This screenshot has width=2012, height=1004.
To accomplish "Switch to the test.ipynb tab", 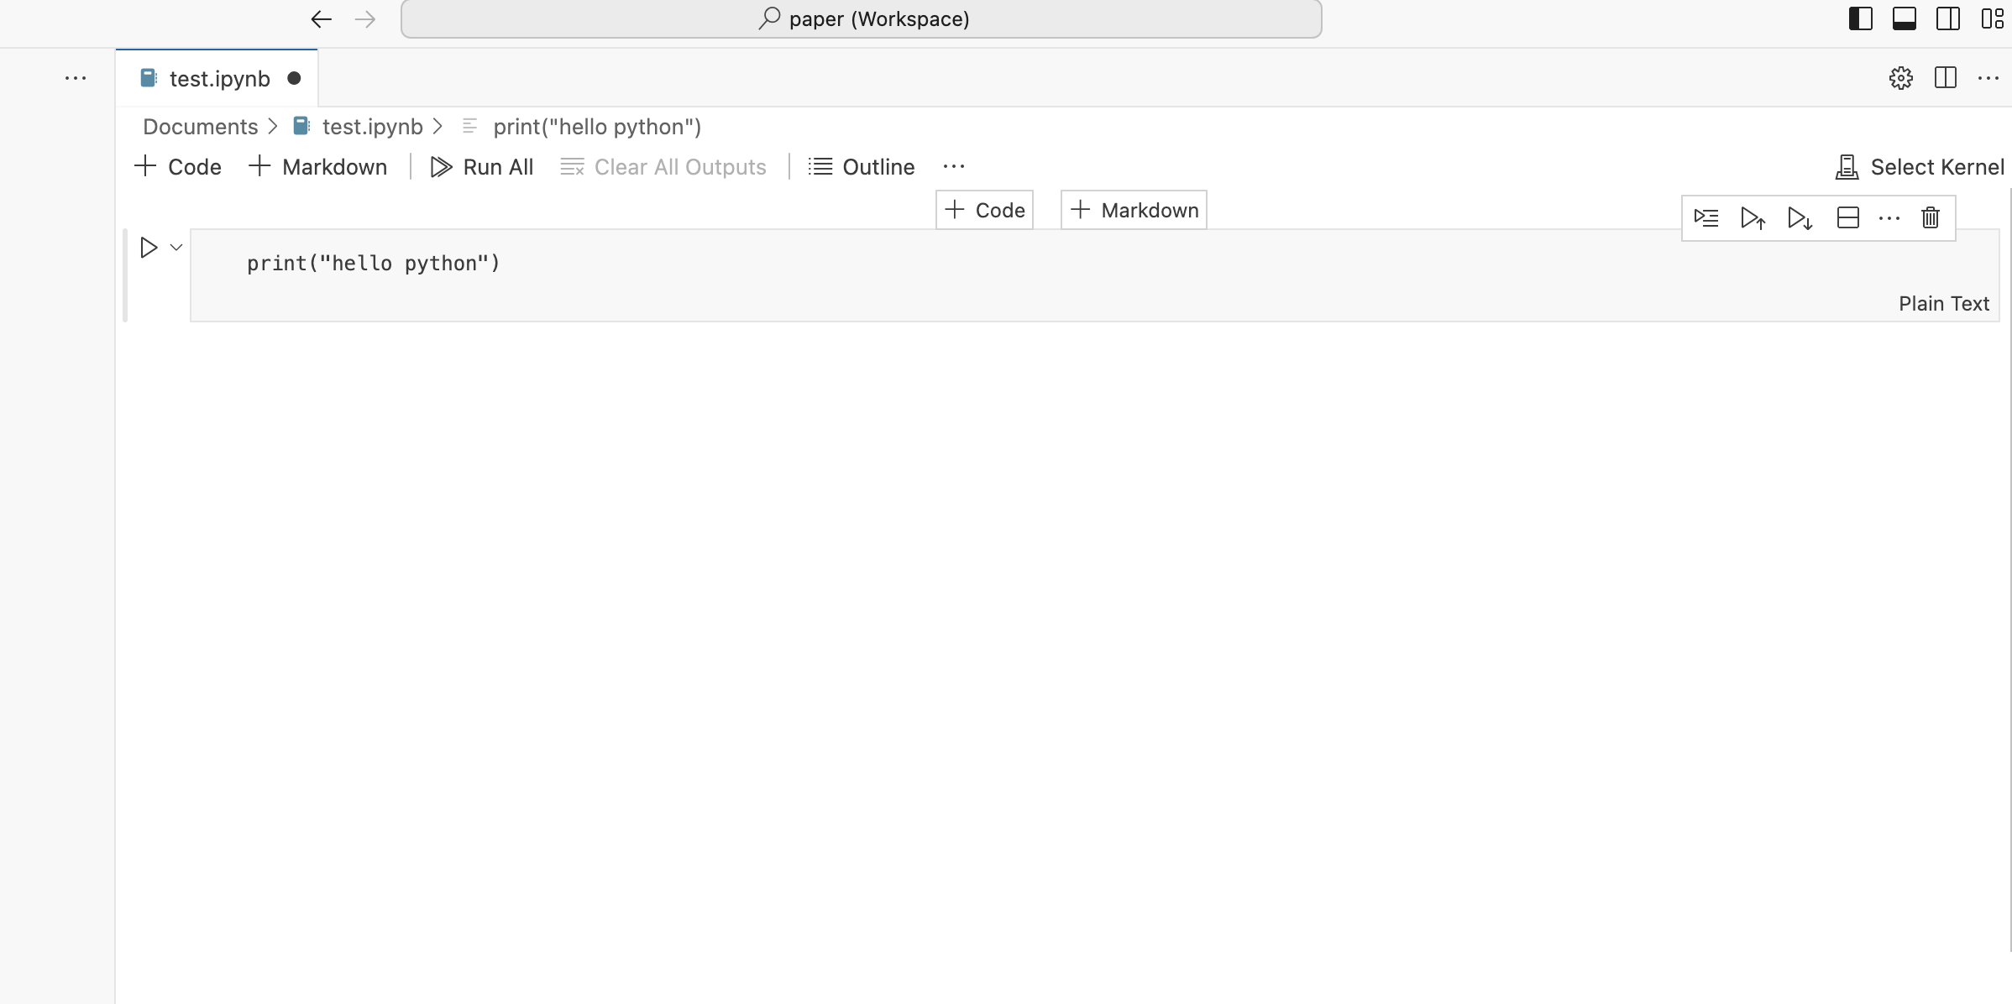I will tap(219, 79).
